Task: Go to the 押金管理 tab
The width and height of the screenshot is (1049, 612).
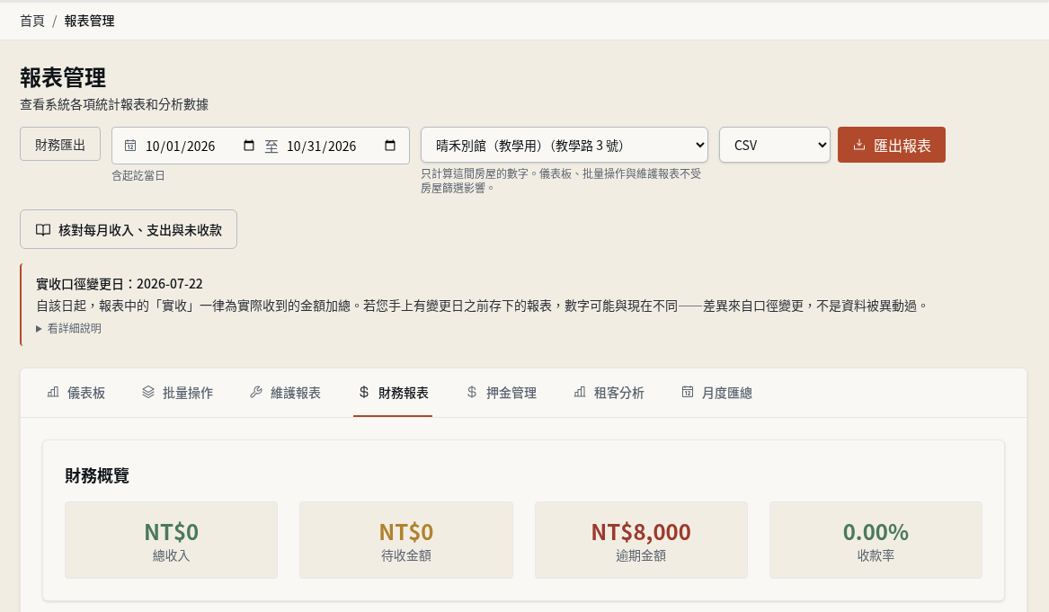Action: point(501,394)
